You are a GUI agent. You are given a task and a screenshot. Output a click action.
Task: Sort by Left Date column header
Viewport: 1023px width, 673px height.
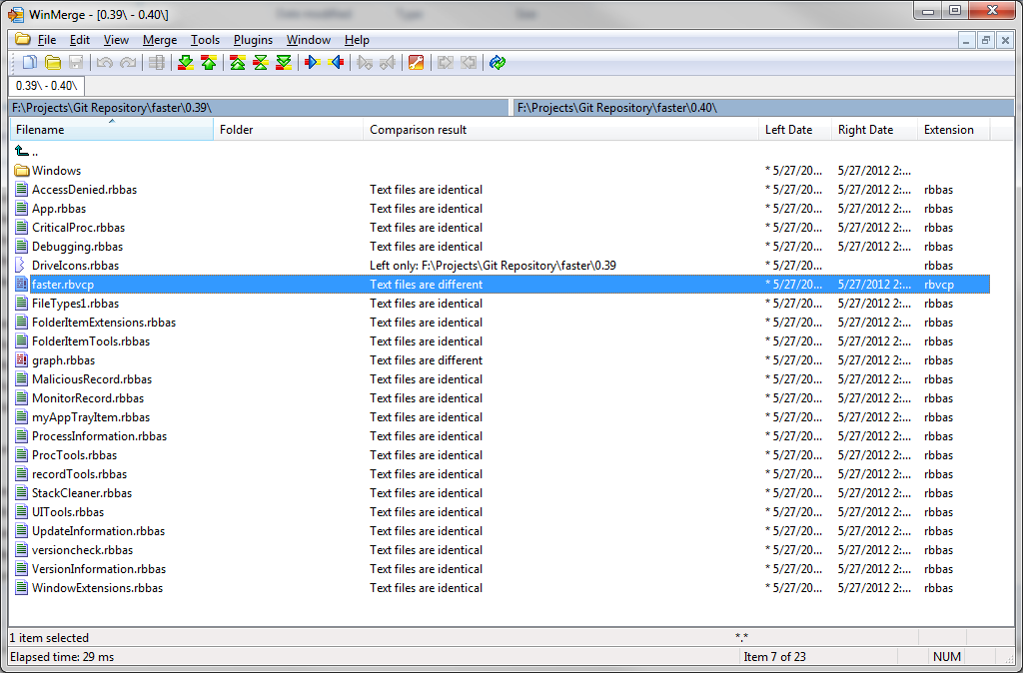click(795, 129)
